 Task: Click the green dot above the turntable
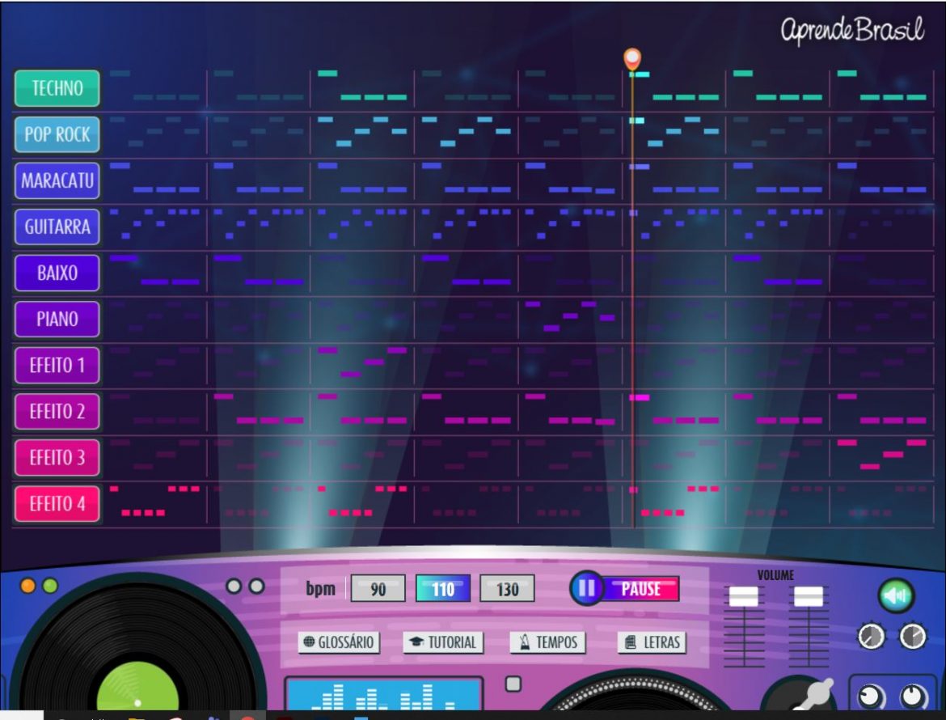pyautogui.click(x=51, y=586)
